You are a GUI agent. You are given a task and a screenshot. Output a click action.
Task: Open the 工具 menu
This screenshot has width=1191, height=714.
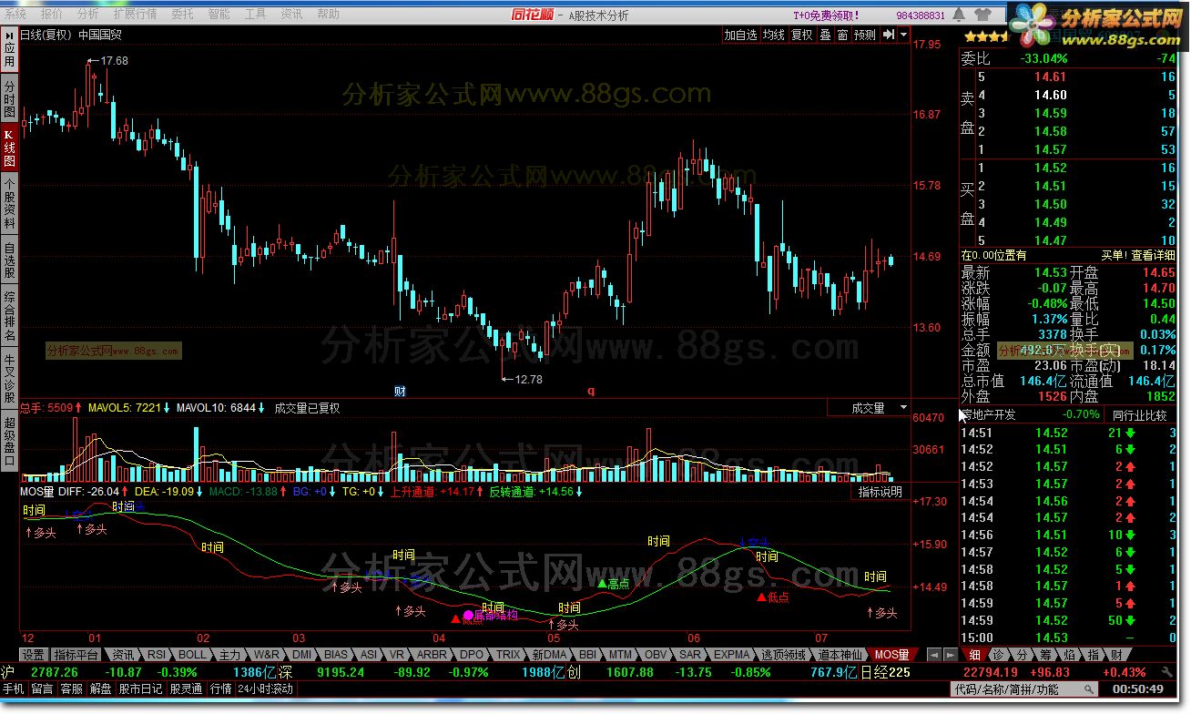coord(255,15)
